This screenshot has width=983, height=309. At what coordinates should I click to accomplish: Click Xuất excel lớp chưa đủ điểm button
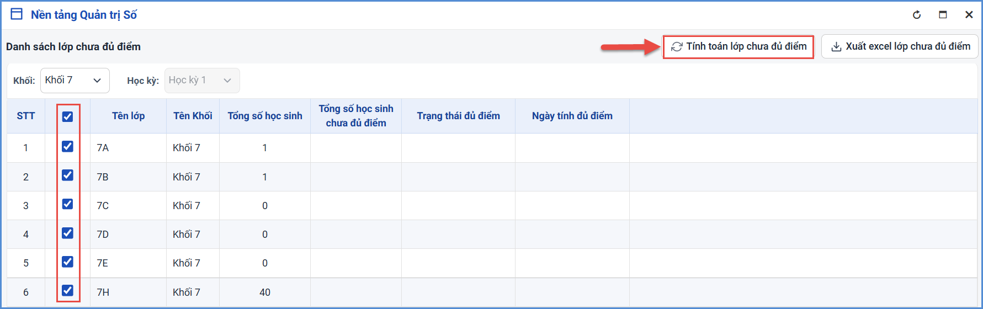(x=900, y=46)
